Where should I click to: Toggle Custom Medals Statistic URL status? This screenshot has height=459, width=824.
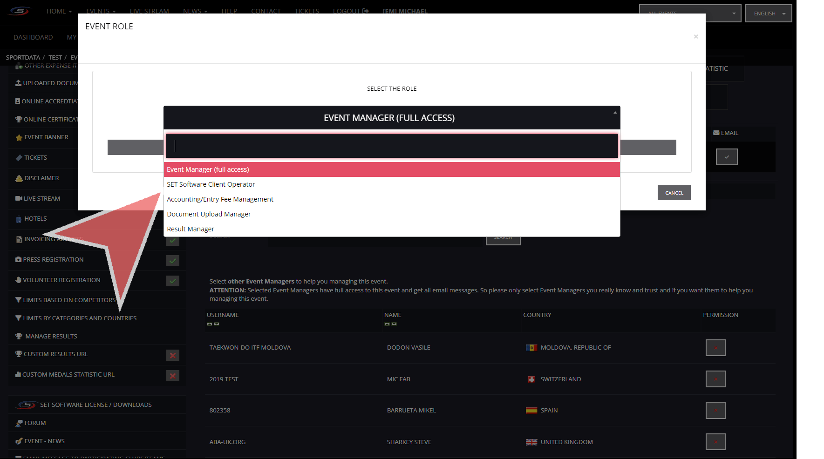pyautogui.click(x=172, y=376)
